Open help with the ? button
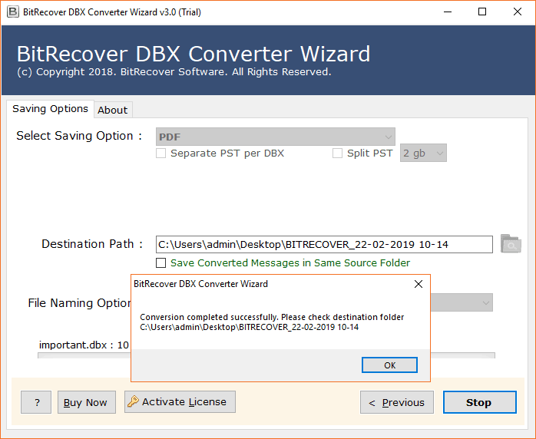The image size is (536, 439). tap(36, 402)
